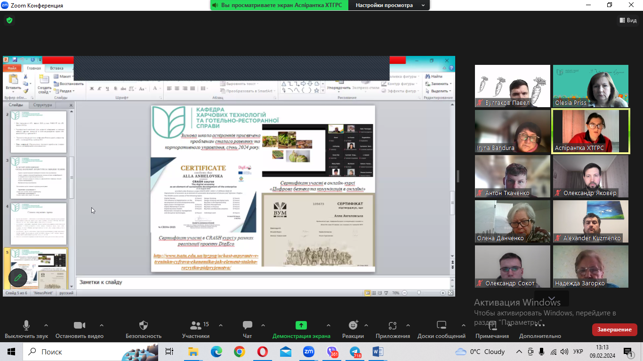Click the slideshow view icon in status bar
643x361 pixels.
coord(386,293)
